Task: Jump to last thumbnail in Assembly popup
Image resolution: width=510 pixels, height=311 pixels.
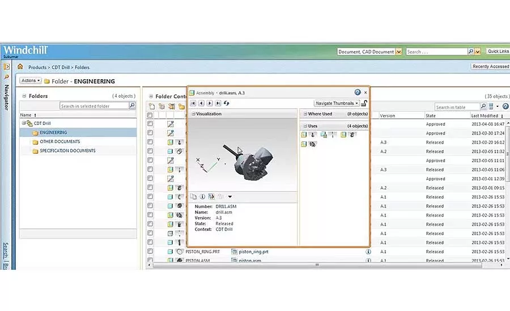Action: [218, 103]
